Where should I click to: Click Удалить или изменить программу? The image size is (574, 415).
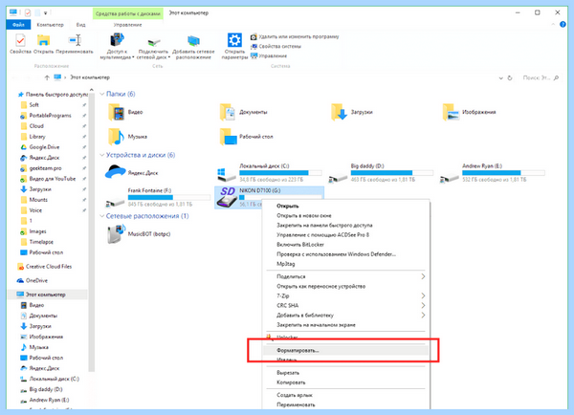click(x=295, y=36)
